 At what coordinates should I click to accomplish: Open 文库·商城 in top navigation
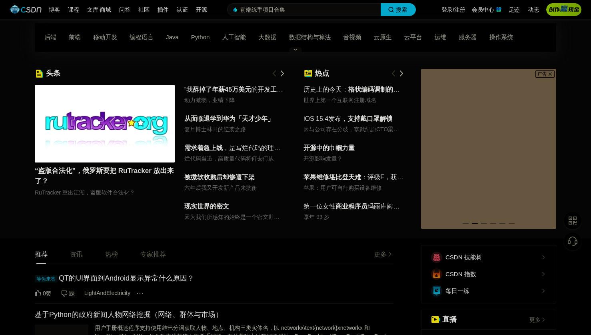[99, 10]
